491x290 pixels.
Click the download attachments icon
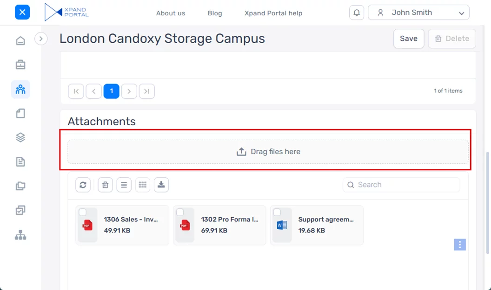(161, 185)
